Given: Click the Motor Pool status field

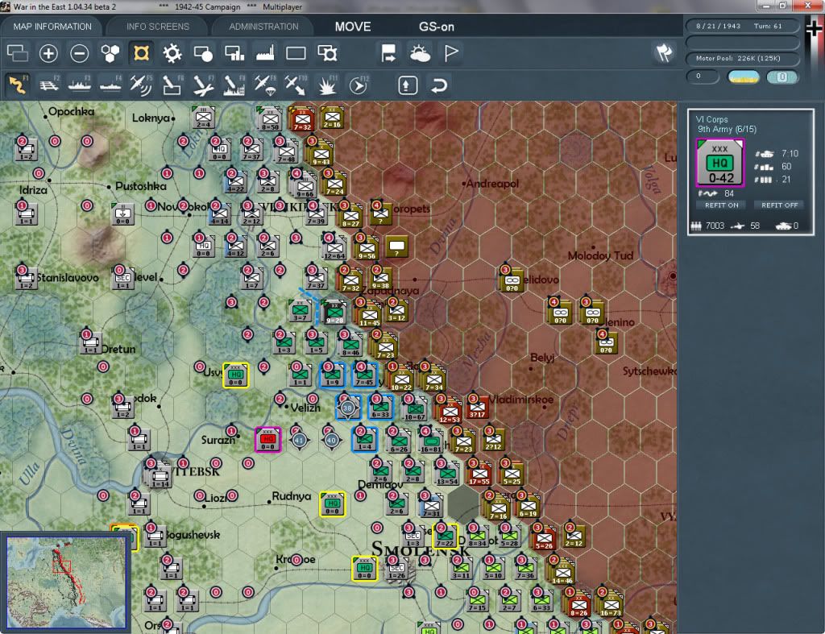Looking at the screenshot, I should point(742,58).
